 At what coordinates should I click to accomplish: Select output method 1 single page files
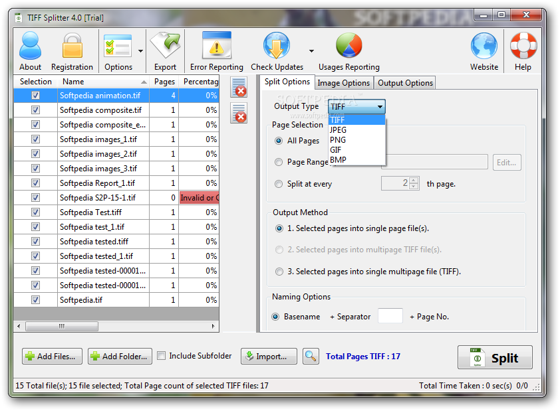click(279, 228)
